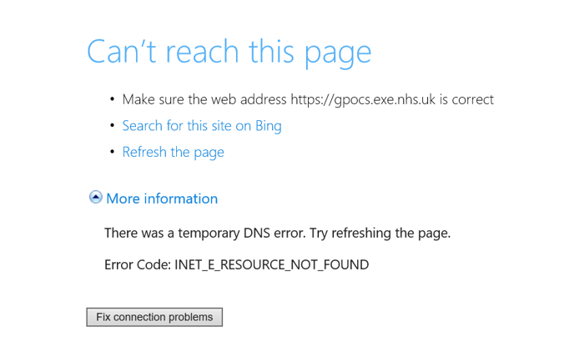The width and height of the screenshot is (574, 362).
Task: Click the word page in the heading
Action: point(338,54)
